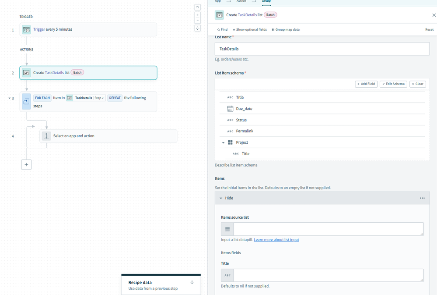Image resolution: width=437 pixels, height=295 pixels.
Task: Close the step setup panel
Action: pos(434,15)
